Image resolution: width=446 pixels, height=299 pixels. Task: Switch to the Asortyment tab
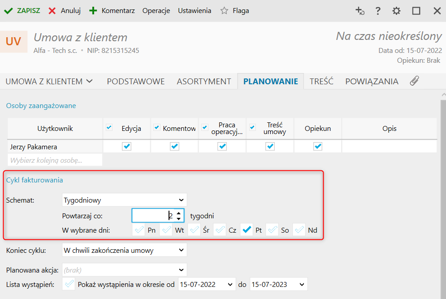pyautogui.click(x=204, y=82)
